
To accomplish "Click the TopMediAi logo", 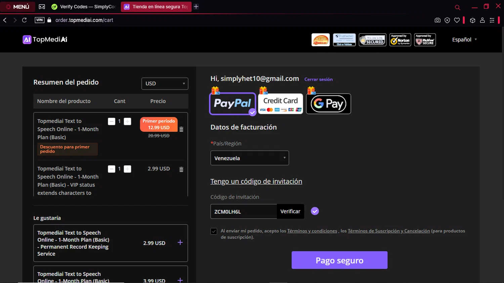I will tap(45, 40).
